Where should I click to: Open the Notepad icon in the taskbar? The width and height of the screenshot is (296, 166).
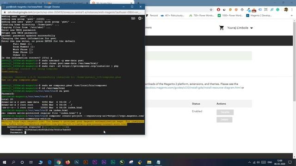tap(158, 162)
